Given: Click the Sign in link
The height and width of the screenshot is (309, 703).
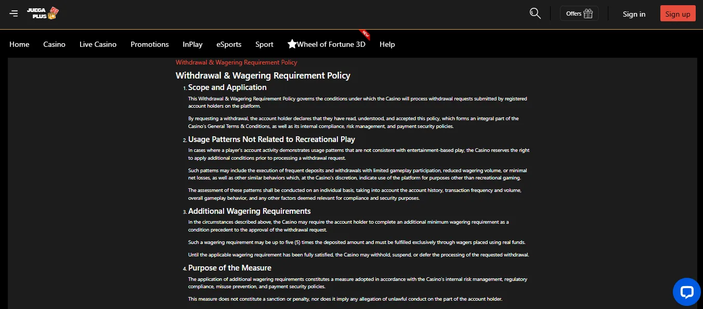Looking at the screenshot, I should pyautogui.click(x=634, y=14).
